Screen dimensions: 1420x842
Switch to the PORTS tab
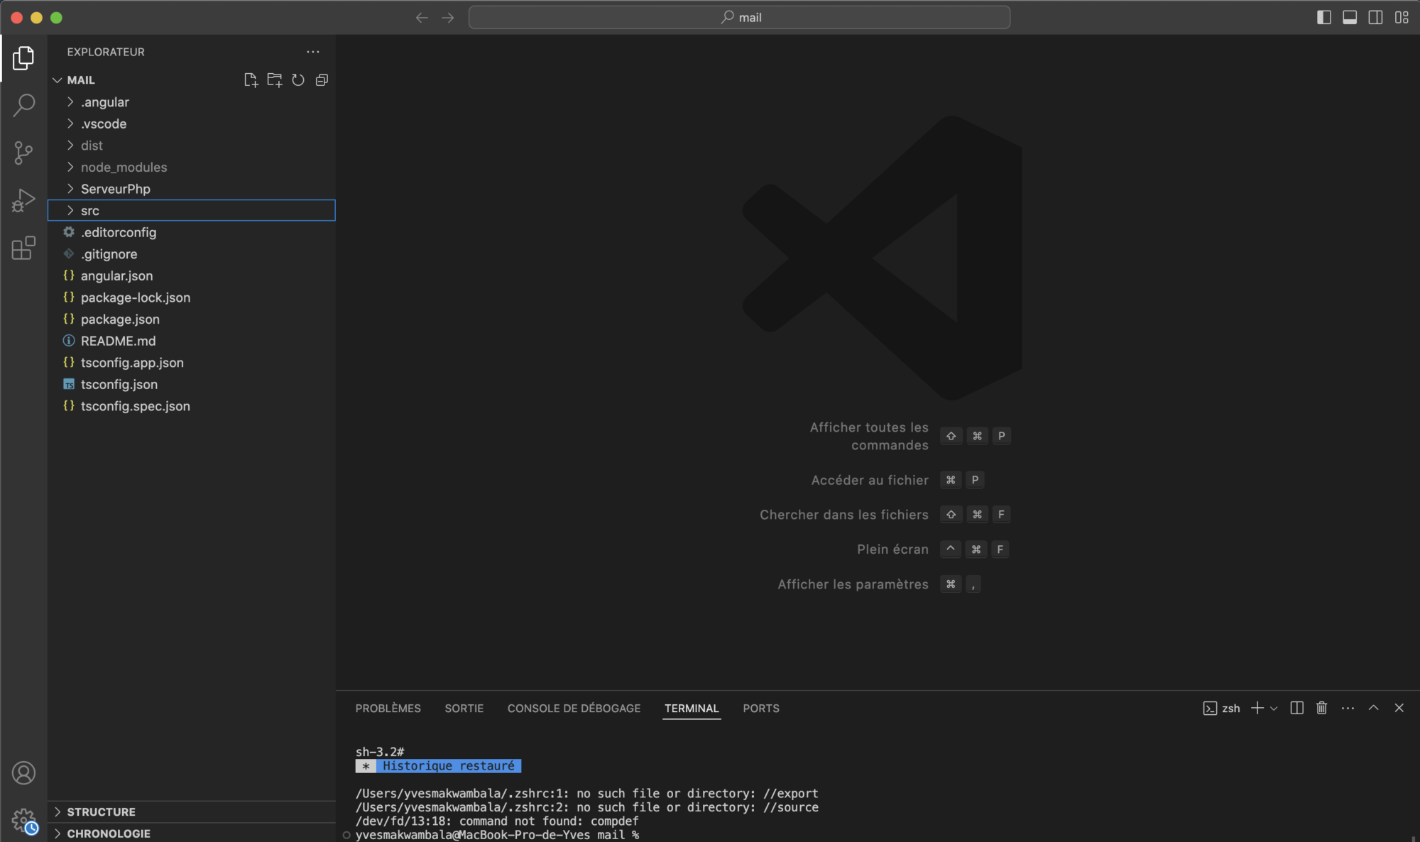pos(761,709)
